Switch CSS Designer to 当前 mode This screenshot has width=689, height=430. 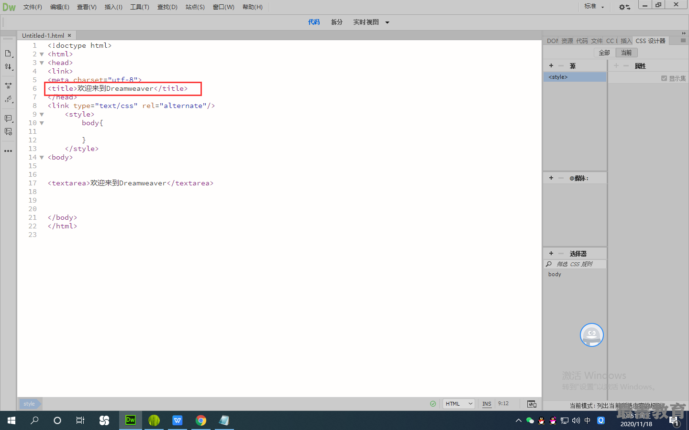pyautogui.click(x=626, y=53)
